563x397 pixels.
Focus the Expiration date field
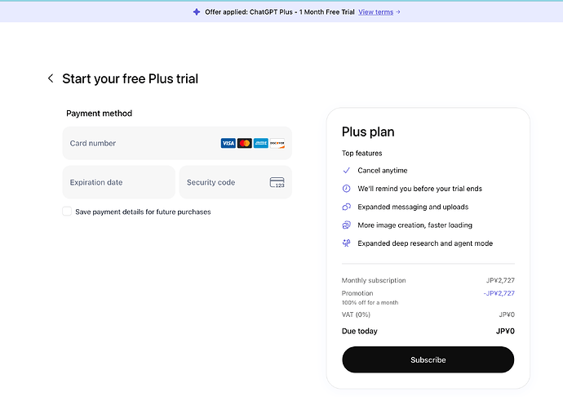[119, 182]
